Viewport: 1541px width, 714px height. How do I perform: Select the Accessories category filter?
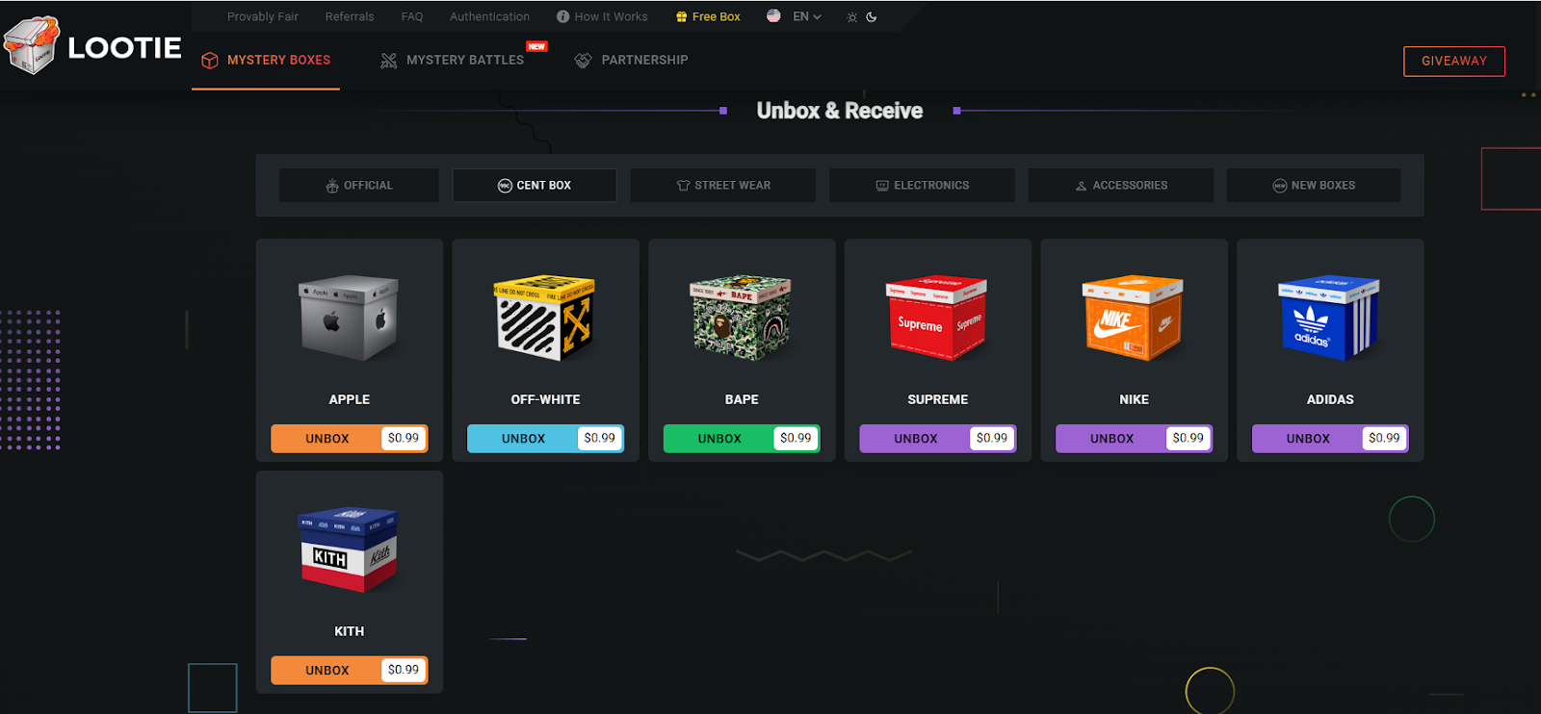pyautogui.click(x=1120, y=186)
